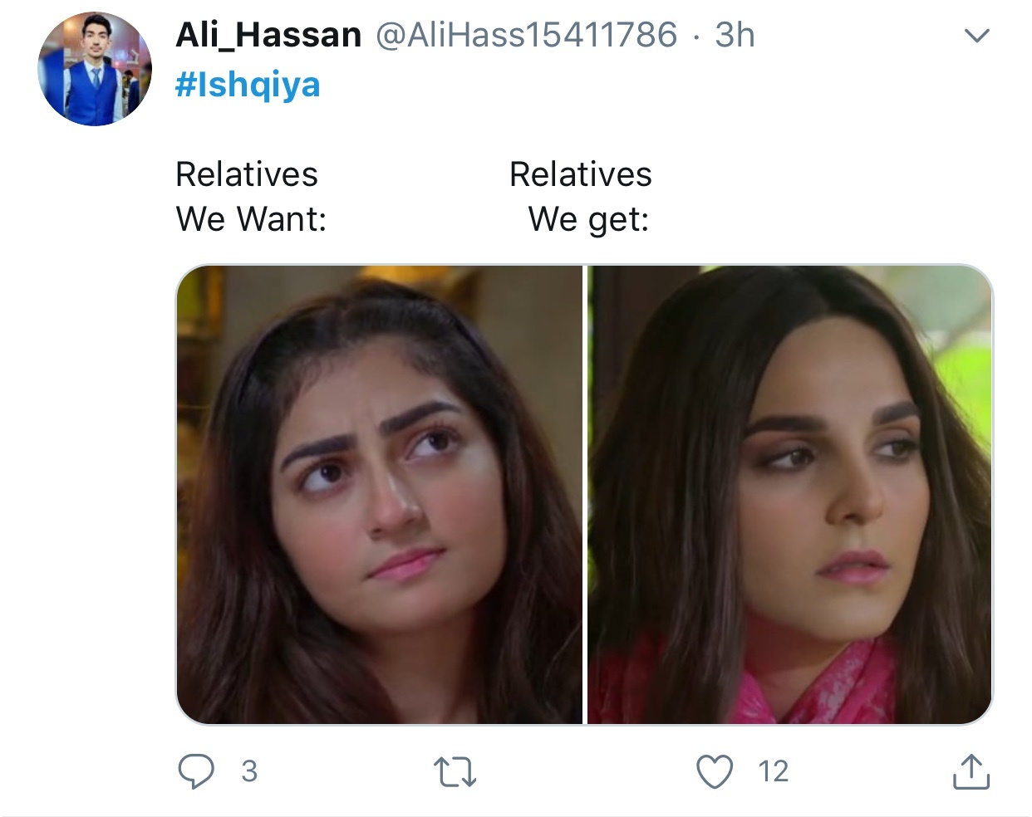The image size is (1032, 817).
Task: Click the @AliHass15411786 handle
Action: (x=527, y=35)
